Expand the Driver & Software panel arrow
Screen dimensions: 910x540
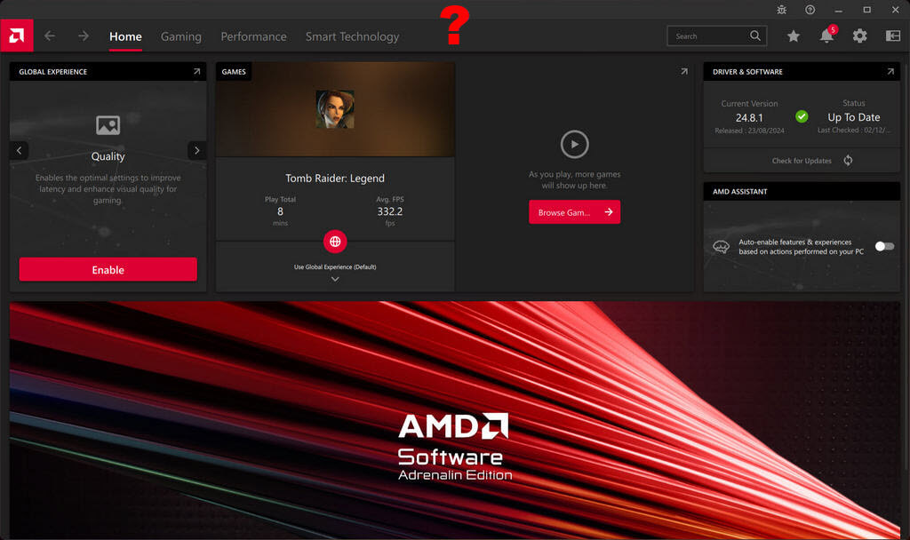click(890, 72)
